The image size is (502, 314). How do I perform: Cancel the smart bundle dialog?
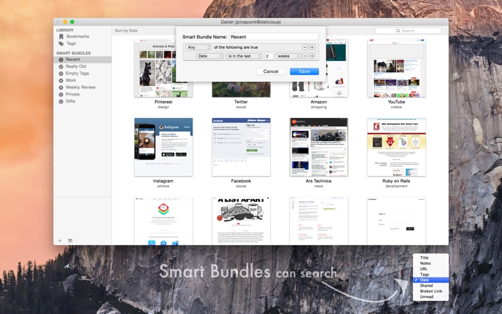point(270,72)
